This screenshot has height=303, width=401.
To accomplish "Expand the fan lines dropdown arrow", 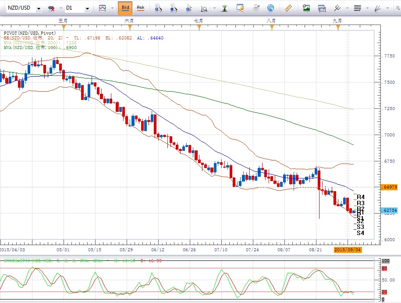I will click(x=388, y=8).
